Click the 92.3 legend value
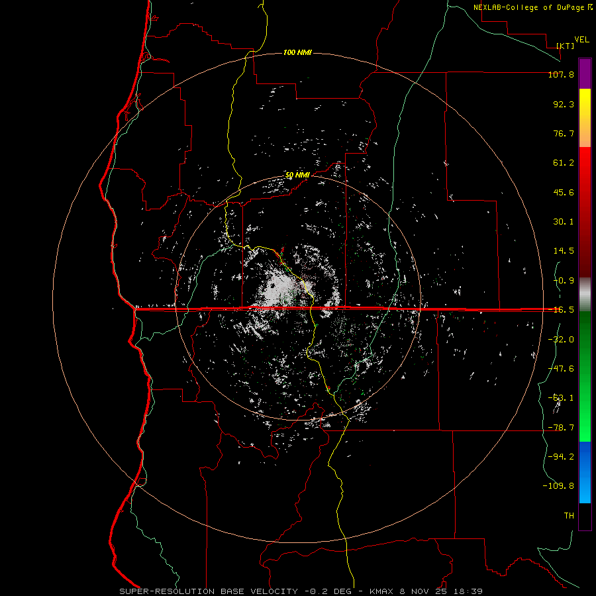The height and width of the screenshot is (596, 596). pos(564,104)
